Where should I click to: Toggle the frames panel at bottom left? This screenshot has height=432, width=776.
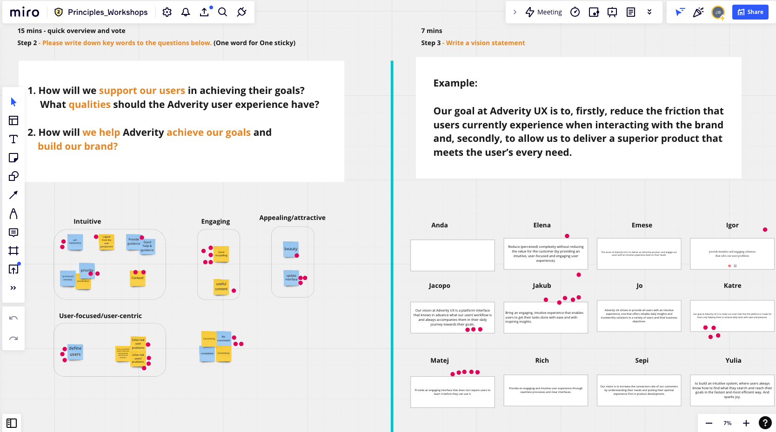(x=12, y=423)
